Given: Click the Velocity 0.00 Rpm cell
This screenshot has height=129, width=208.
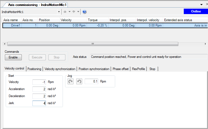Looking at the screenshot, I should [73, 25].
